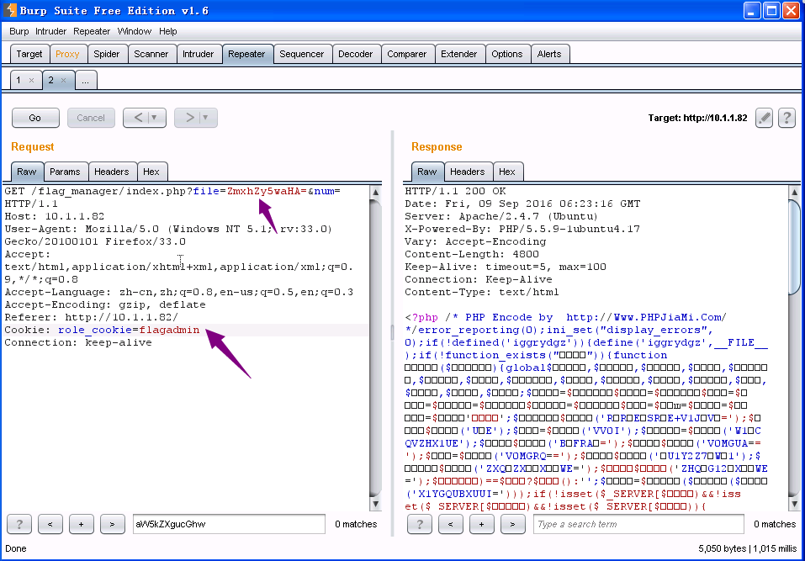This screenshot has width=805, height=561.
Task: Click the request search help icon
Action: [x=19, y=524]
